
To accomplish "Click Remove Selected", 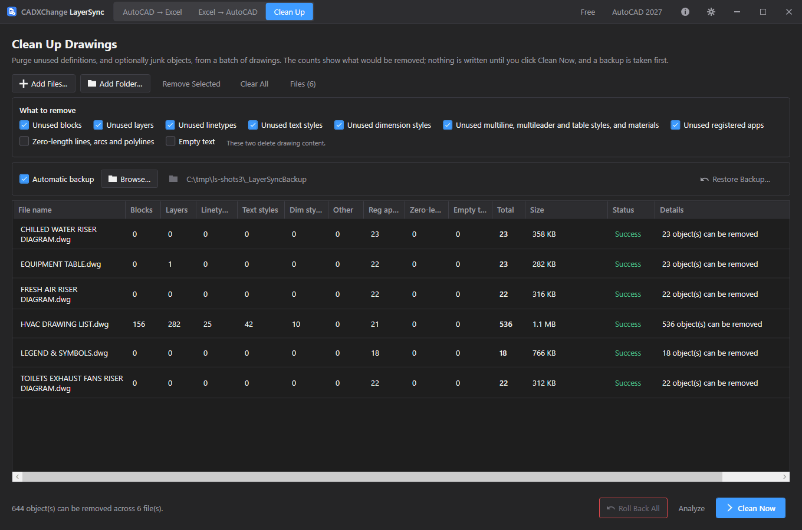I will click(192, 84).
